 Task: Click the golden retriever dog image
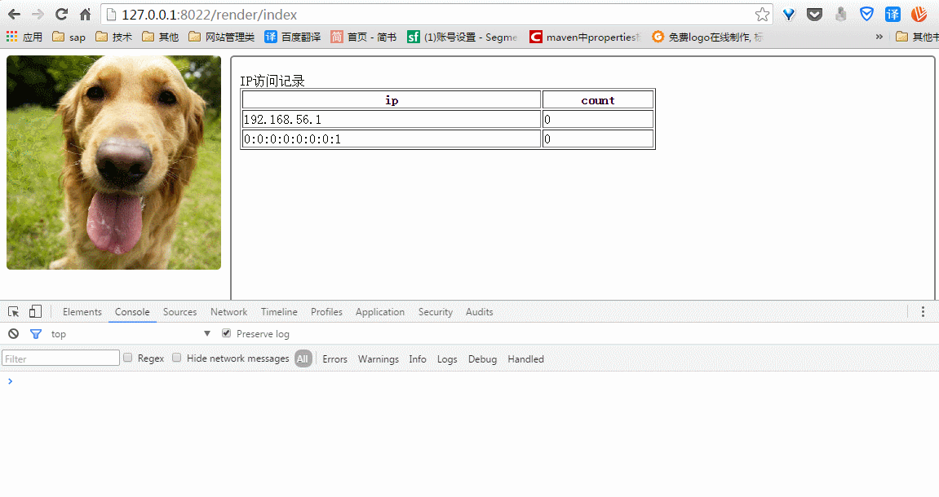click(x=113, y=163)
